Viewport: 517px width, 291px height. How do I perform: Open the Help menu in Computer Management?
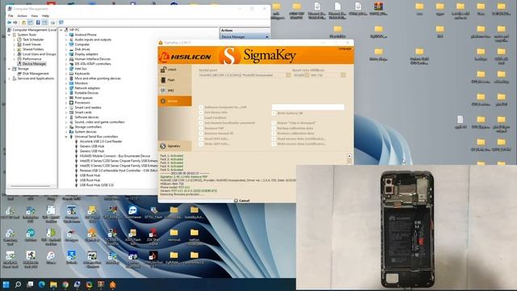(45, 16)
